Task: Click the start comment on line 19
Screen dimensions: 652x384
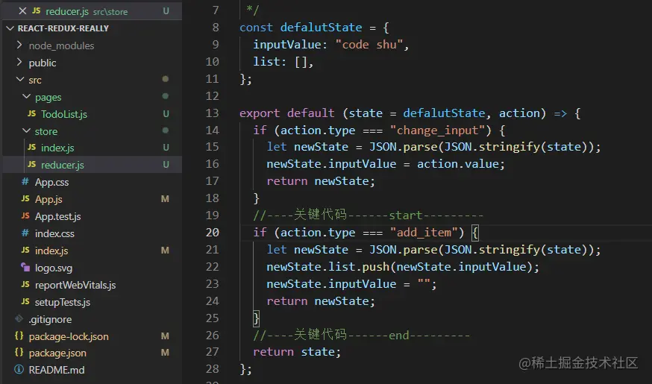Action: pyautogui.click(x=368, y=215)
